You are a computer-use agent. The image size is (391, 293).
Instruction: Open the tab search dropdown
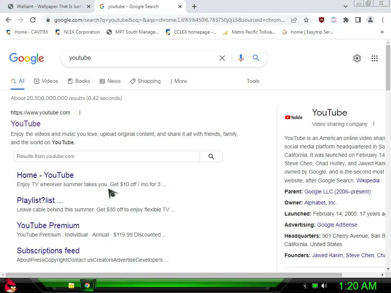coord(345,6)
